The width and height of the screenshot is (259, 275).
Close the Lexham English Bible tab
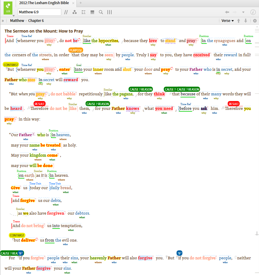[x=73, y=3]
